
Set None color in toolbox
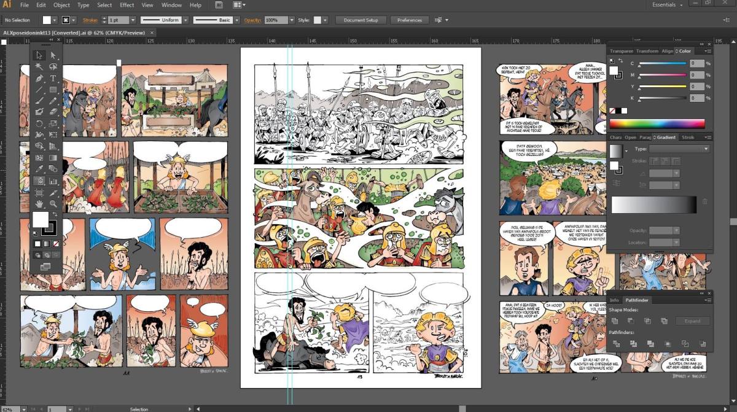pyautogui.click(x=56, y=244)
